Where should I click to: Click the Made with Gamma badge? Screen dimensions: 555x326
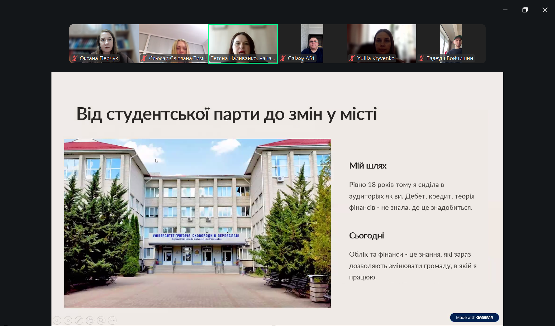pyautogui.click(x=474, y=317)
